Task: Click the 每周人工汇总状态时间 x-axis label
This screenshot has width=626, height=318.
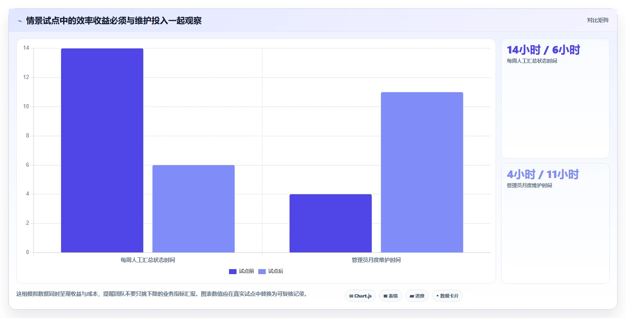Action: click(x=148, y=260)
